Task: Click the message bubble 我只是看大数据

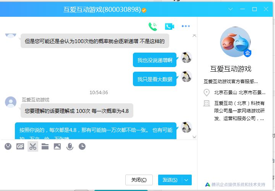Action: click(x=155, y=79)
